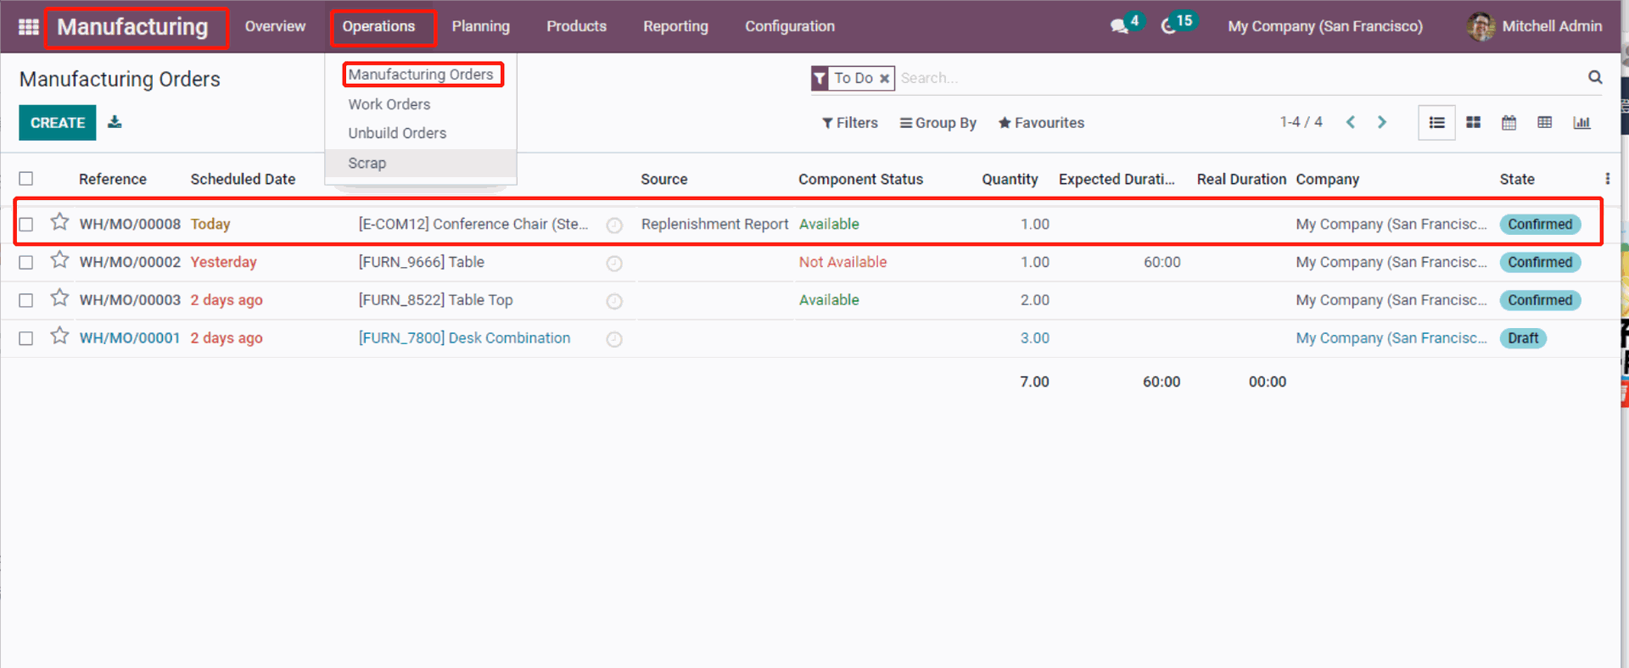Image resolution: width=1629 pixels, height=668 pixels.
Task: Open the apps grid menu icon
Action: [28, 26]
